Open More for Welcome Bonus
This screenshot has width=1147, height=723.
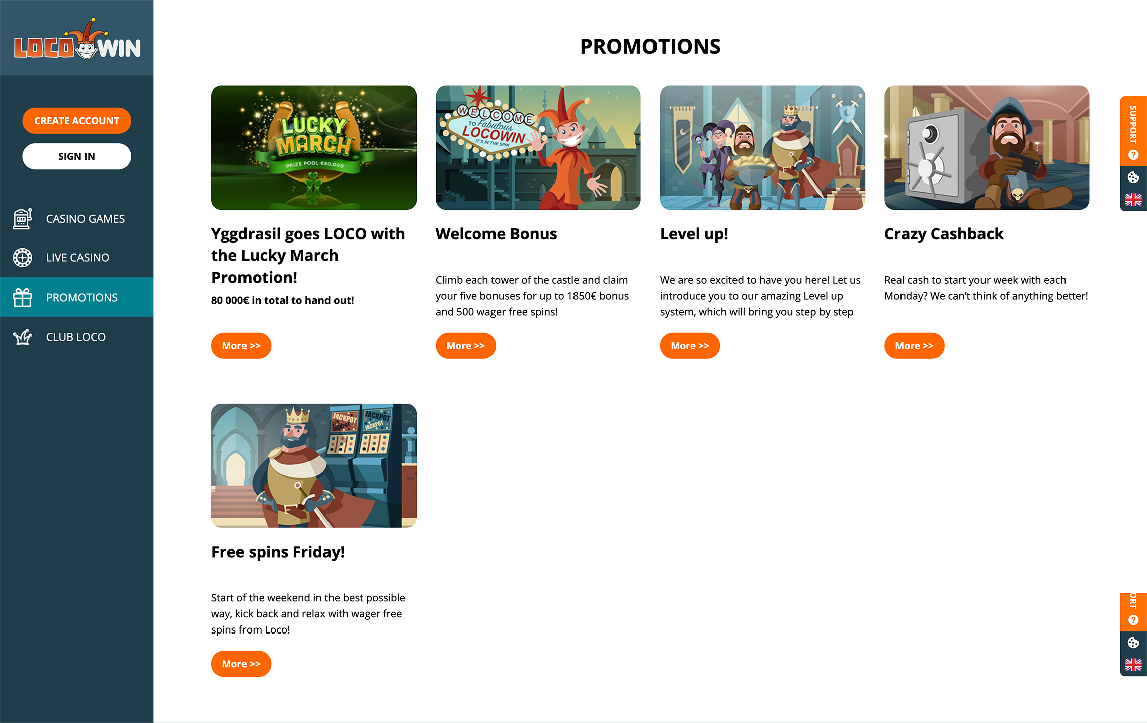tap(465, 346)
